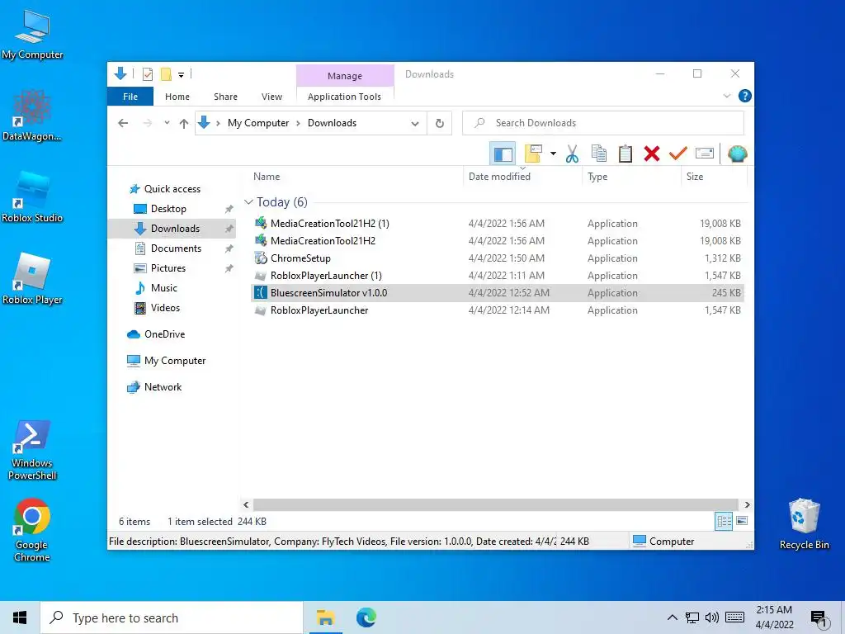Click the red X Delete icon
Screen dimensions: 845x634
652,154
